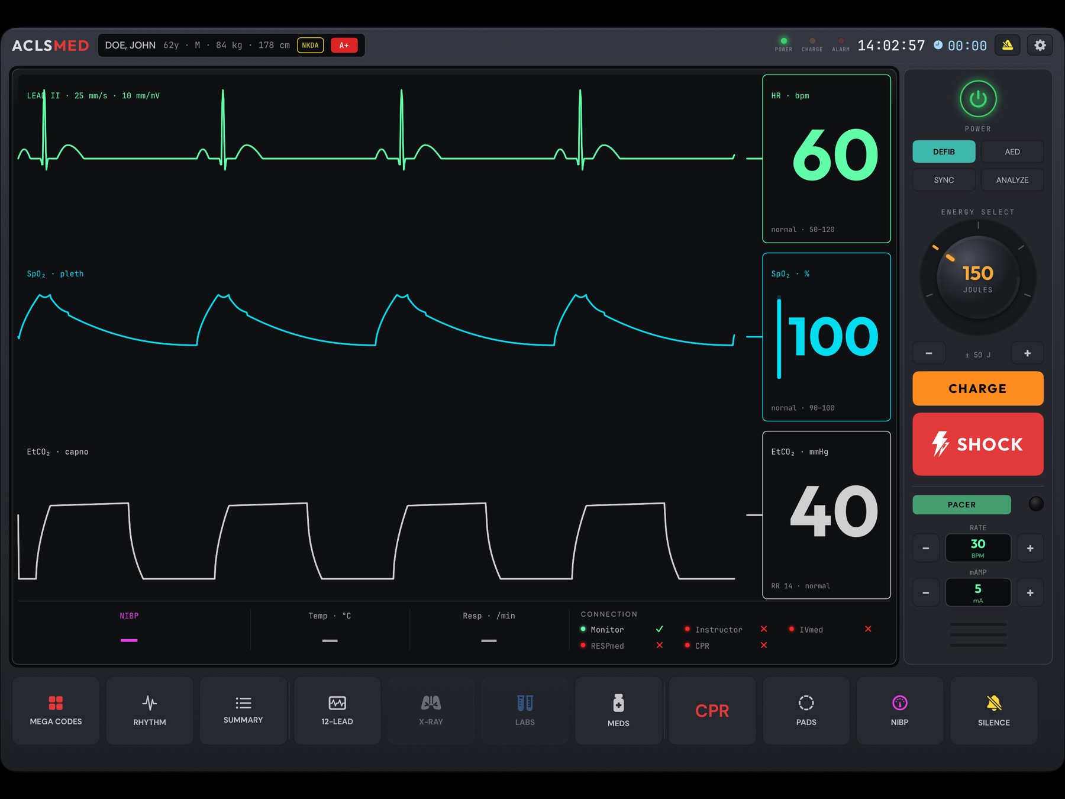Open the EtCO2 mmHg vitals tile

[827, 515]
